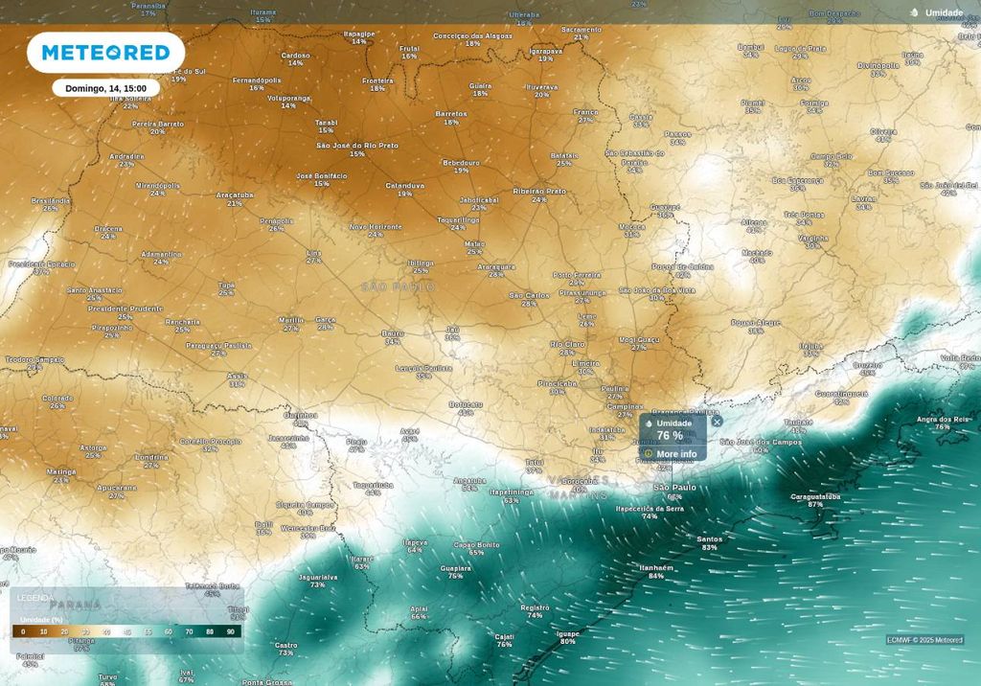This screenshot has height=686, width=981.
Task: Click Presidente Prudente city label
Action: pyautogui.click(x=125, y=309)
